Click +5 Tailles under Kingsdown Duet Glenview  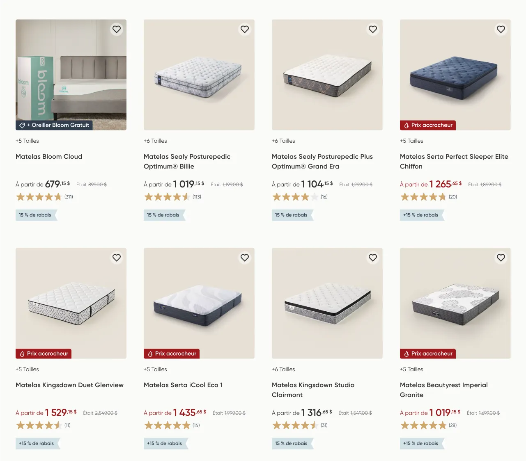point(27,370)
